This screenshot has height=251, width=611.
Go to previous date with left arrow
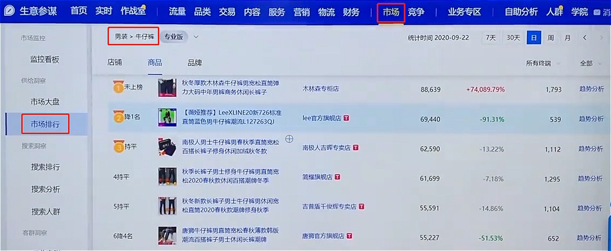tap(585, 37)
